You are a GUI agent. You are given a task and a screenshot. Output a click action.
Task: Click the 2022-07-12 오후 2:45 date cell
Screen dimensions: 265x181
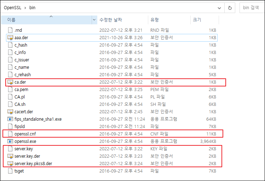pos(121,112)
